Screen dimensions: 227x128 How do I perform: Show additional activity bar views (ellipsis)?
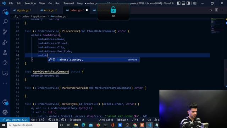[5, 83]
